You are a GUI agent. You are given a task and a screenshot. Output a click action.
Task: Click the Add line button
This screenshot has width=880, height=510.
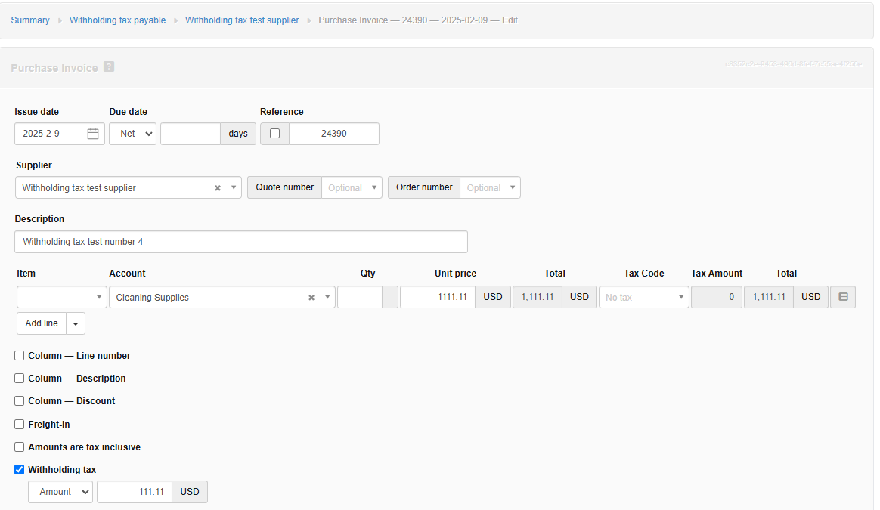(x=42, y=323)
